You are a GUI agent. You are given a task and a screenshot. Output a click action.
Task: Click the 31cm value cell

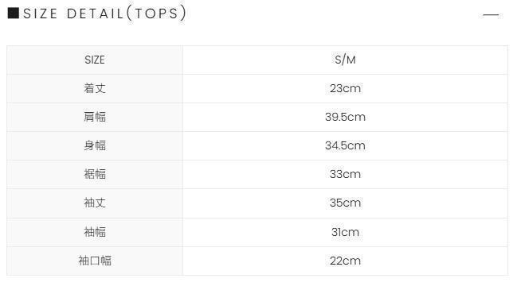[345, 232]
